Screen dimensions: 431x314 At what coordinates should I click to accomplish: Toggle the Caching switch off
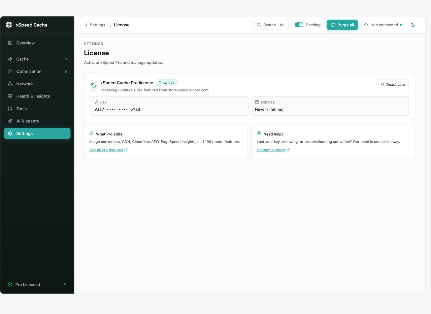[x=299, y=25]
